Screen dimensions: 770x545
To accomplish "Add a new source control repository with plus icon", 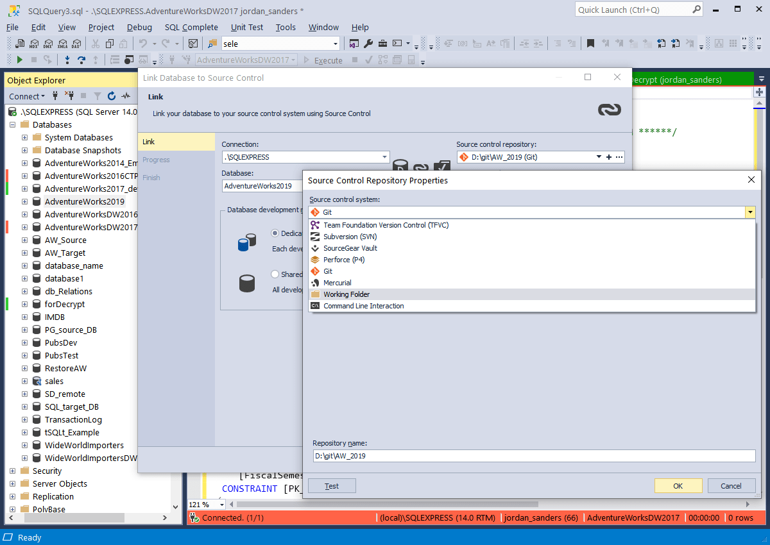I will [x=608, y=156].
